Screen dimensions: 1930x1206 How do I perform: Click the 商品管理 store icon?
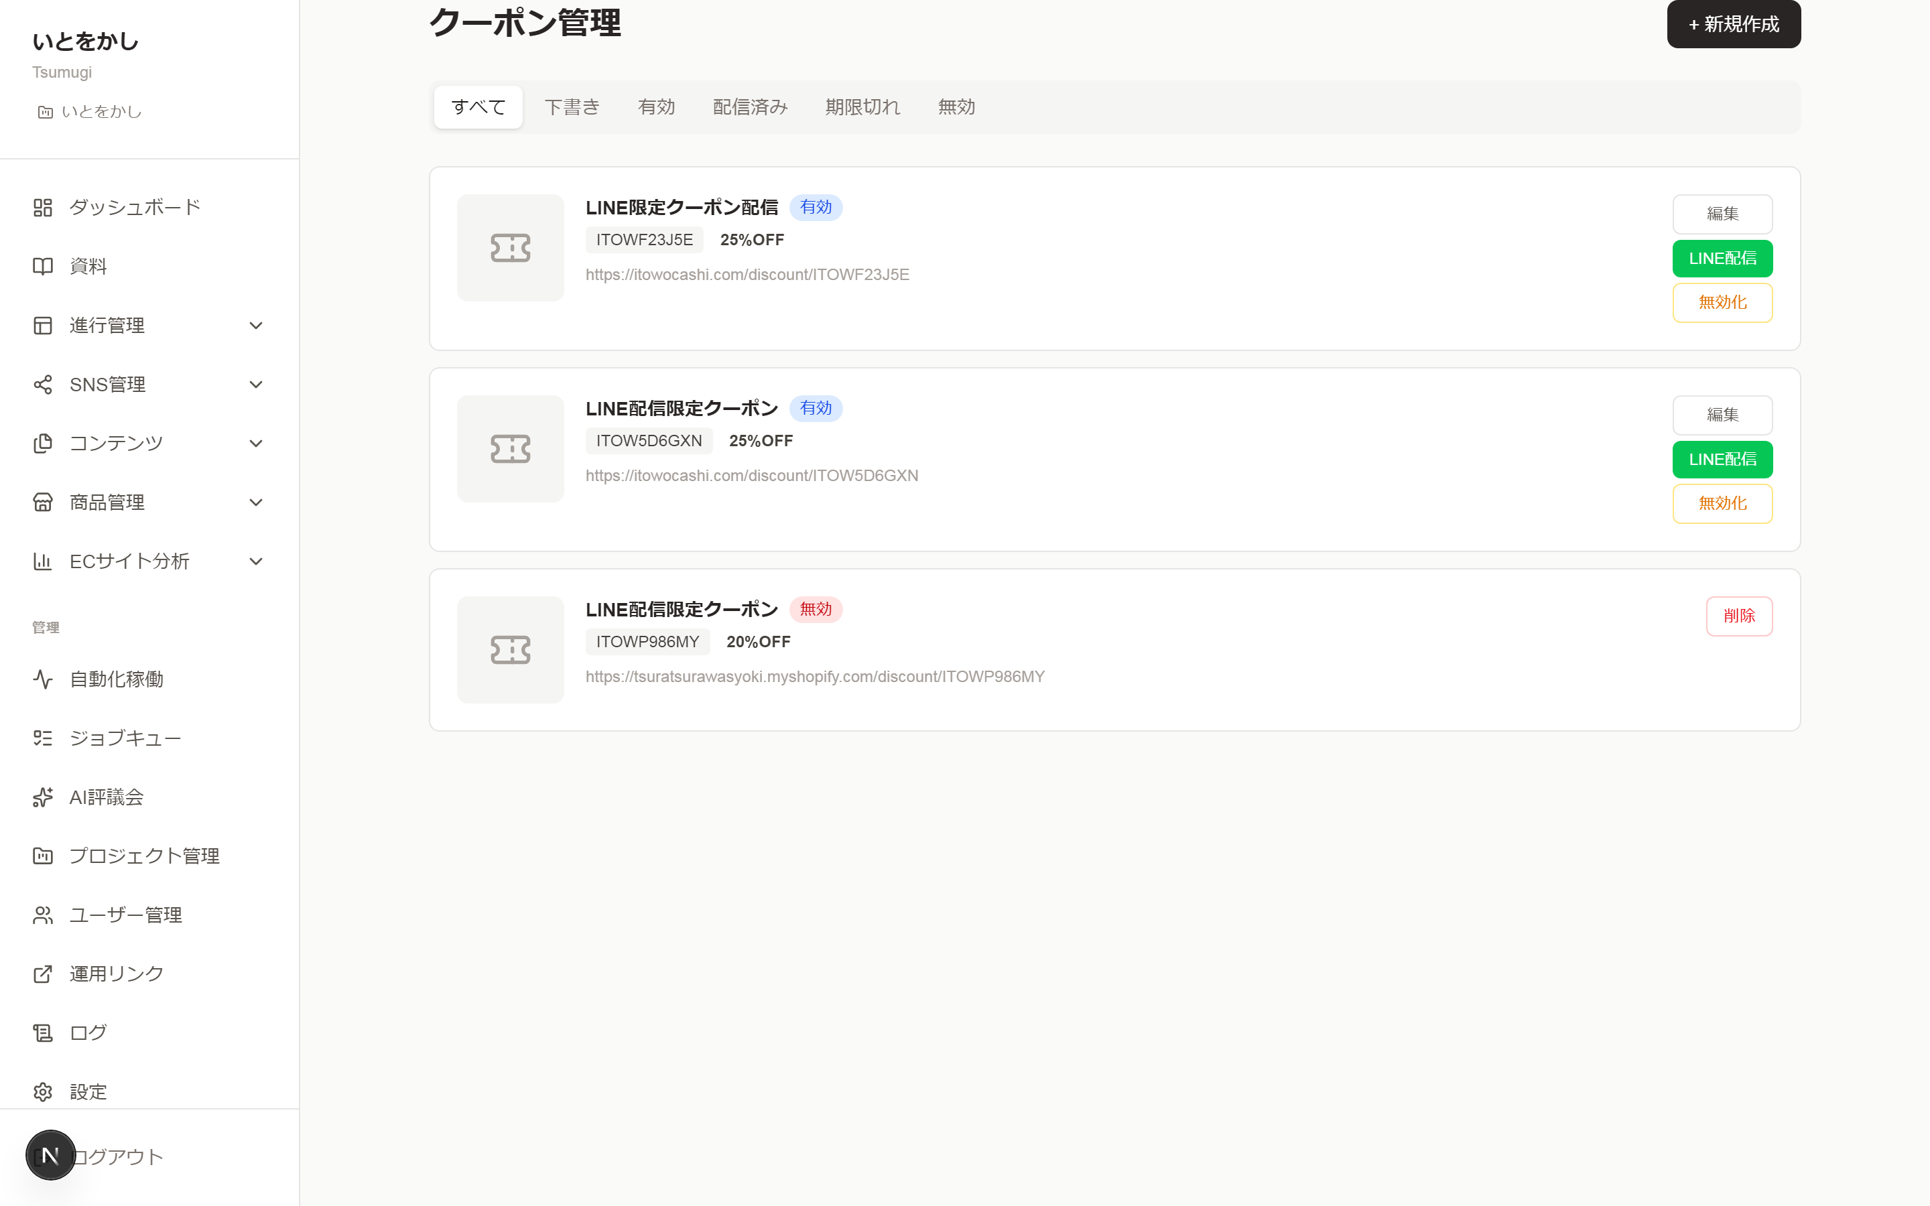coord(42,503)
